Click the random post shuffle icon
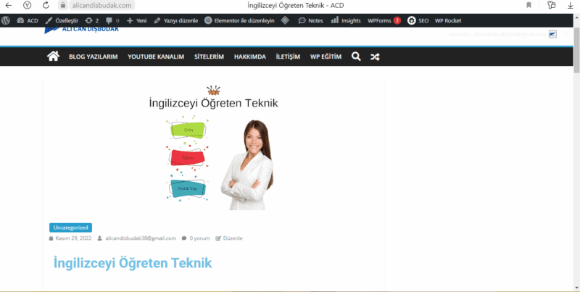This screenshot has height=292, width=580. 375,57
